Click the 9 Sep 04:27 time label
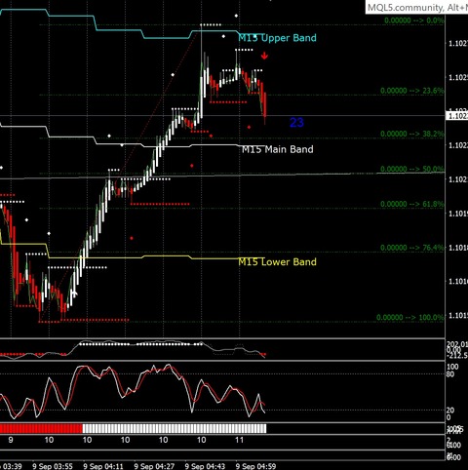 [154, 466]
